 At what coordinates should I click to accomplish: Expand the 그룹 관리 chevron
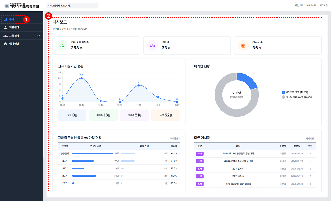[39, 36]
